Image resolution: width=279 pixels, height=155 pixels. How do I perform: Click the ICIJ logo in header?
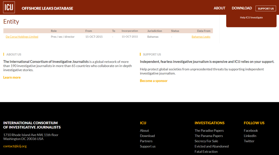pyautogui.click(x=9, y=7)
